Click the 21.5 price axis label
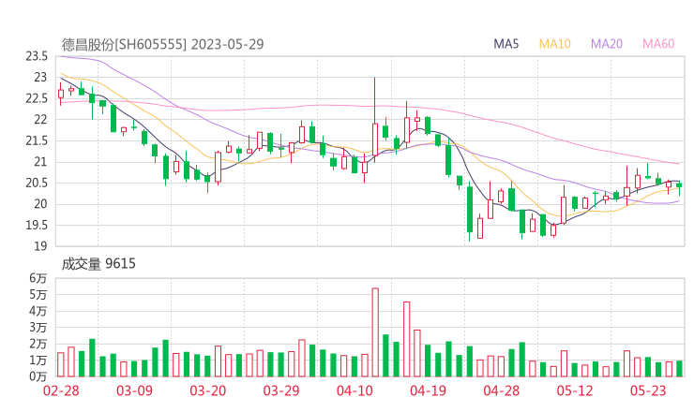The width and height of the screenshot is (694, 412). click(37, 141)
